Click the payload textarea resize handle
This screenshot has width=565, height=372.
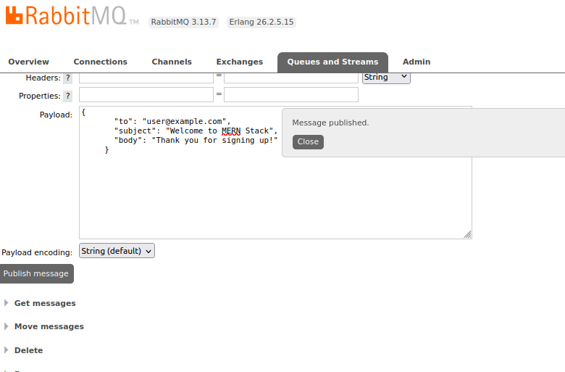point(467,234)
